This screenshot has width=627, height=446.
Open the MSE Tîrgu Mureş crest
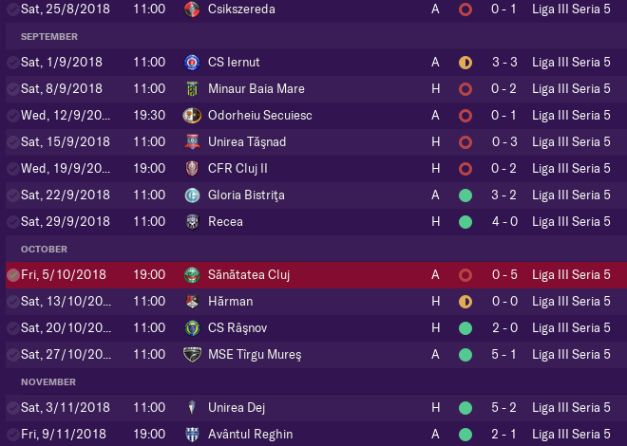[192, 355]
